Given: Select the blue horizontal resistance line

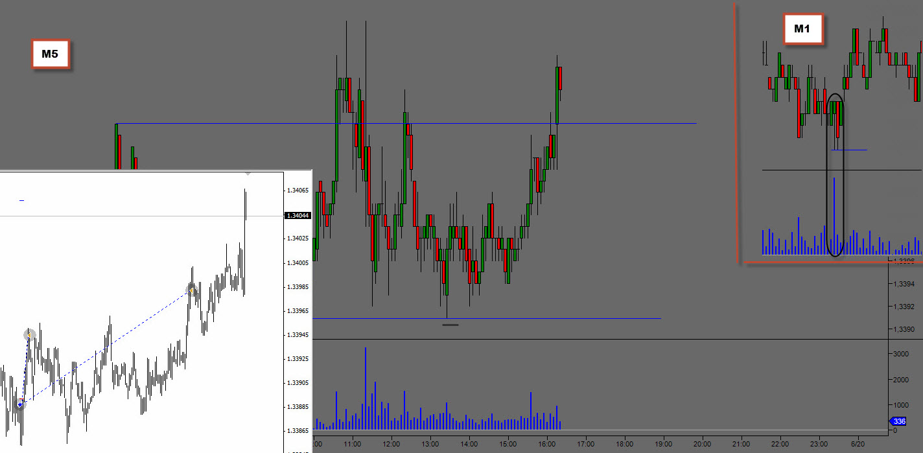Looking at the screenshot, I should coord(406,123).
